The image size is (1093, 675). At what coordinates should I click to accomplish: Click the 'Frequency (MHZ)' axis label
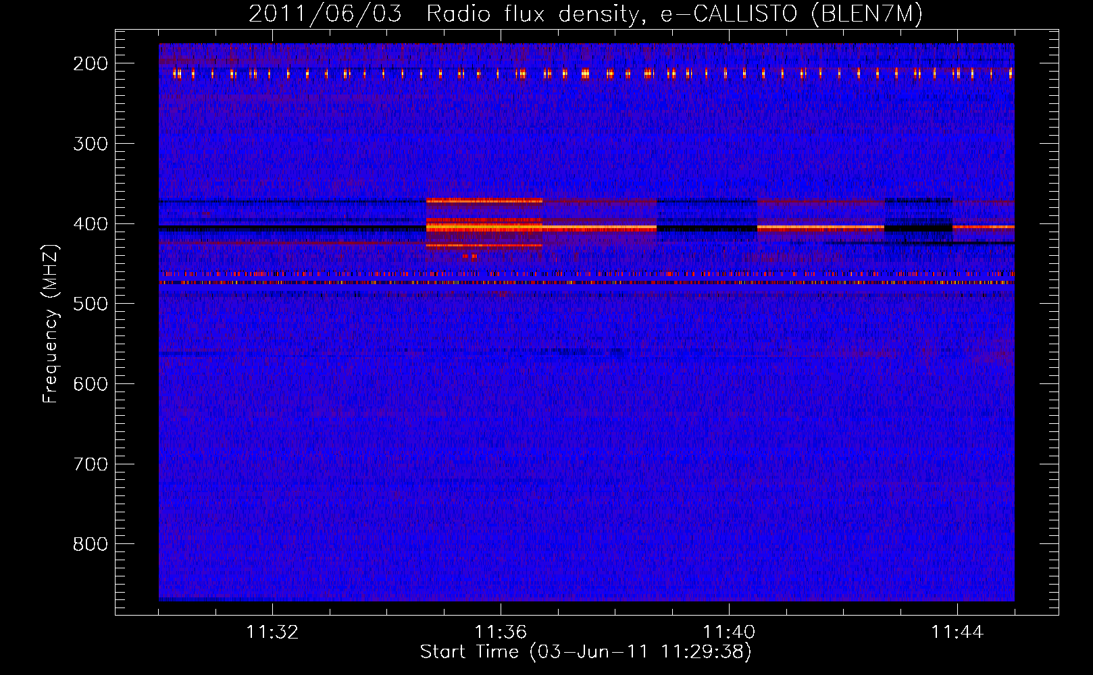(x=51, y=324)
